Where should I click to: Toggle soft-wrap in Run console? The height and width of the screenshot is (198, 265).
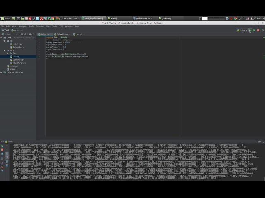pyautogui.click(x=7, y=153)
